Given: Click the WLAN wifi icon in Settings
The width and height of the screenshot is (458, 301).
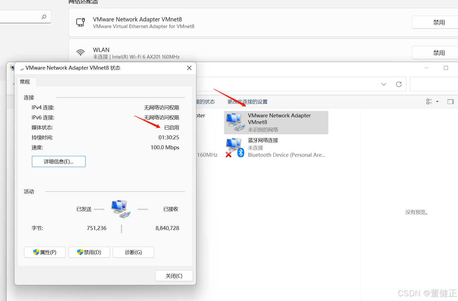Looking at the screenshot, I should (81, 52).
